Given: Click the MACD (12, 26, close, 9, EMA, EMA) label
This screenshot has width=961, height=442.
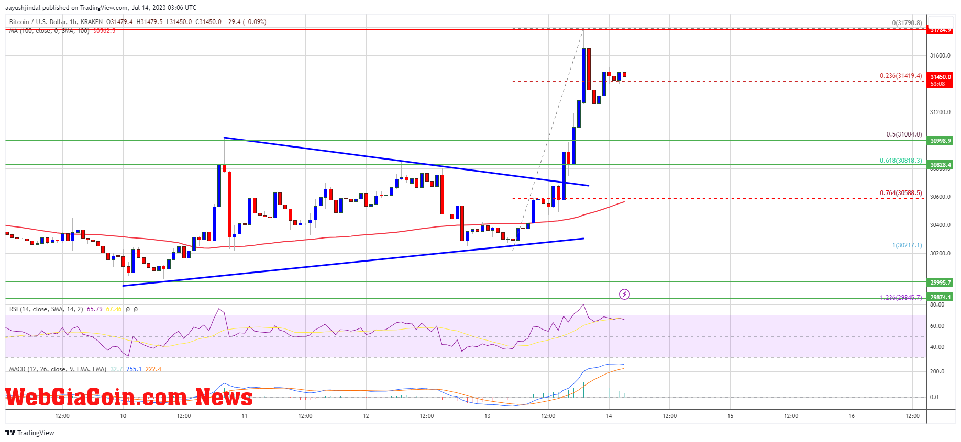Looking at the screenshot, I should pos(58,369).
